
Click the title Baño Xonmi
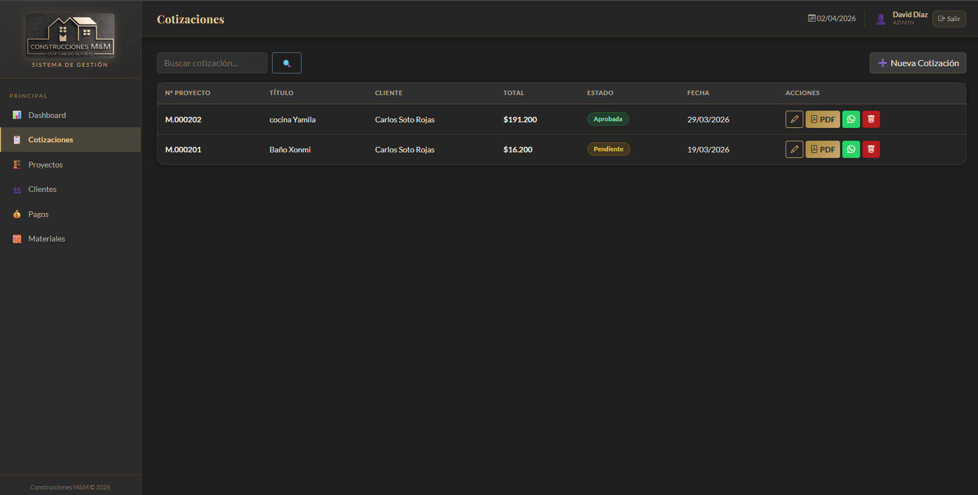tap(290, 150)
